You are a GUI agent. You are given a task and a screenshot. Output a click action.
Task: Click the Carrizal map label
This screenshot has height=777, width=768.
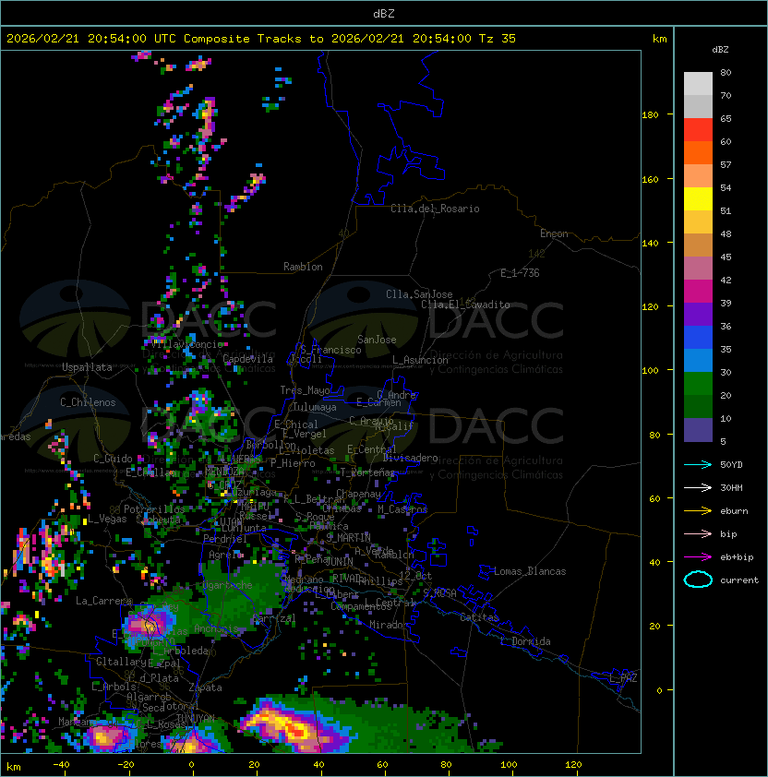pos(273,618)
